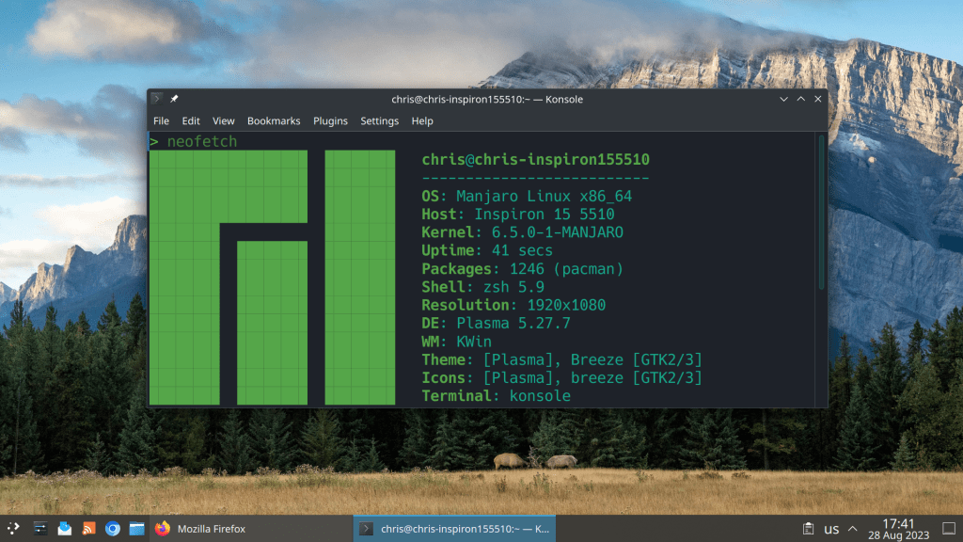The image size is (963, 542).
Task: Open the clock and calendar showing 17:41
Action: [898, 529]
